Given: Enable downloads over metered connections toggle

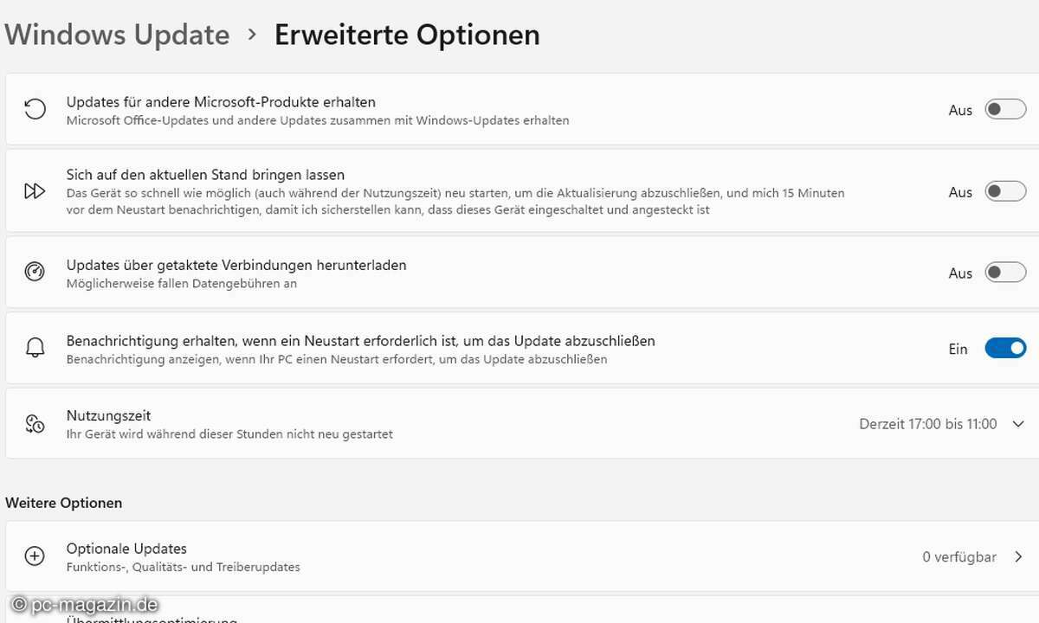Looking at the screenshot, I should (x=1005, y=273).
